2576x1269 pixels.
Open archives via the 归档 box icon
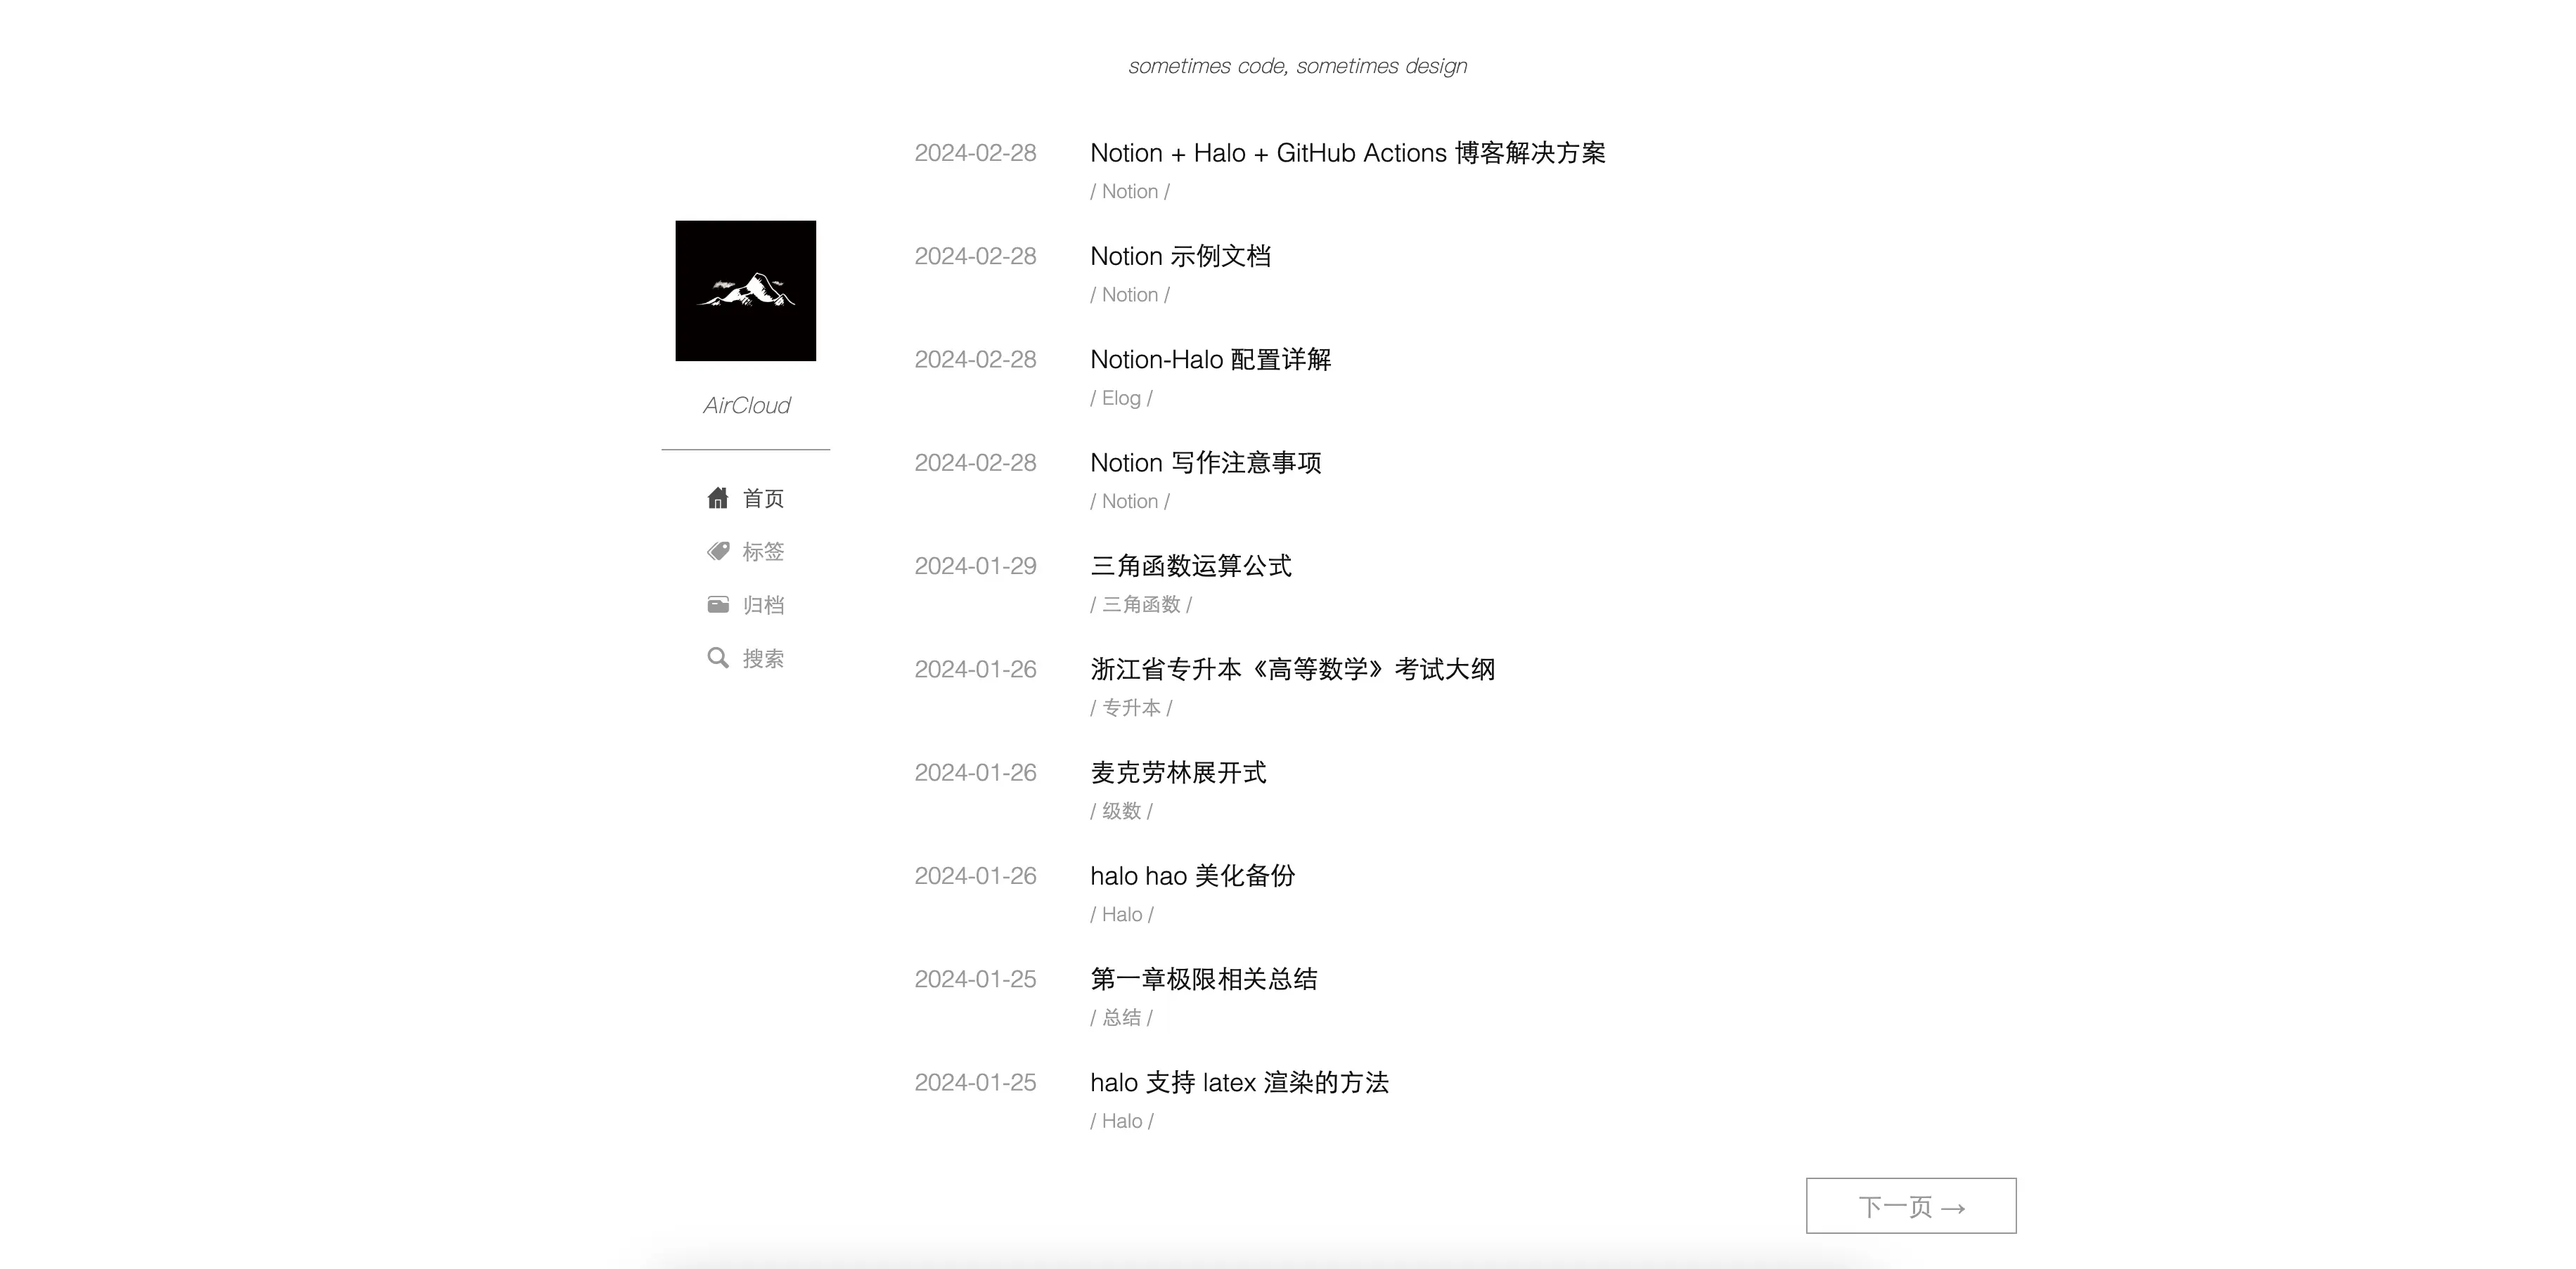pyautogui.click(x=718, y=604)
